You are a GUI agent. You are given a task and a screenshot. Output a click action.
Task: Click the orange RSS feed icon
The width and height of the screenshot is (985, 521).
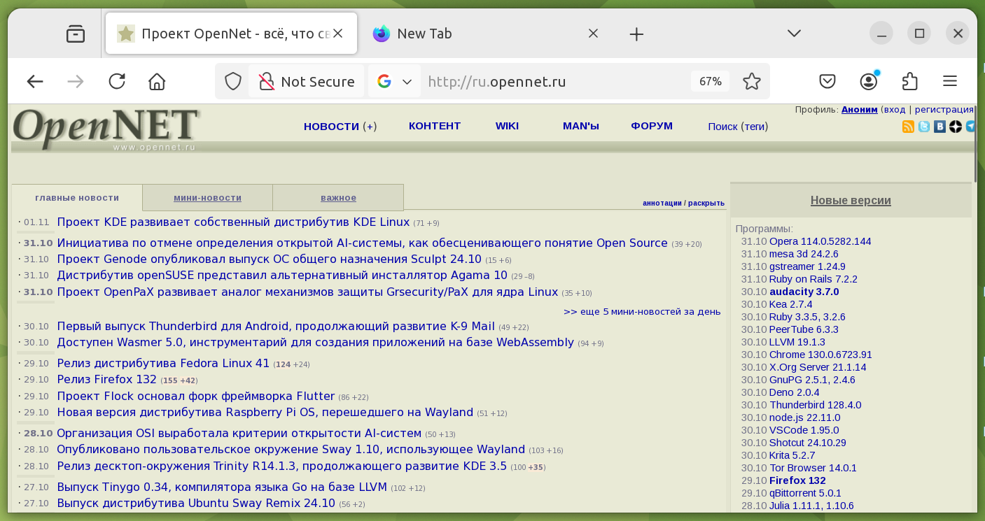[x=908, y=127]
